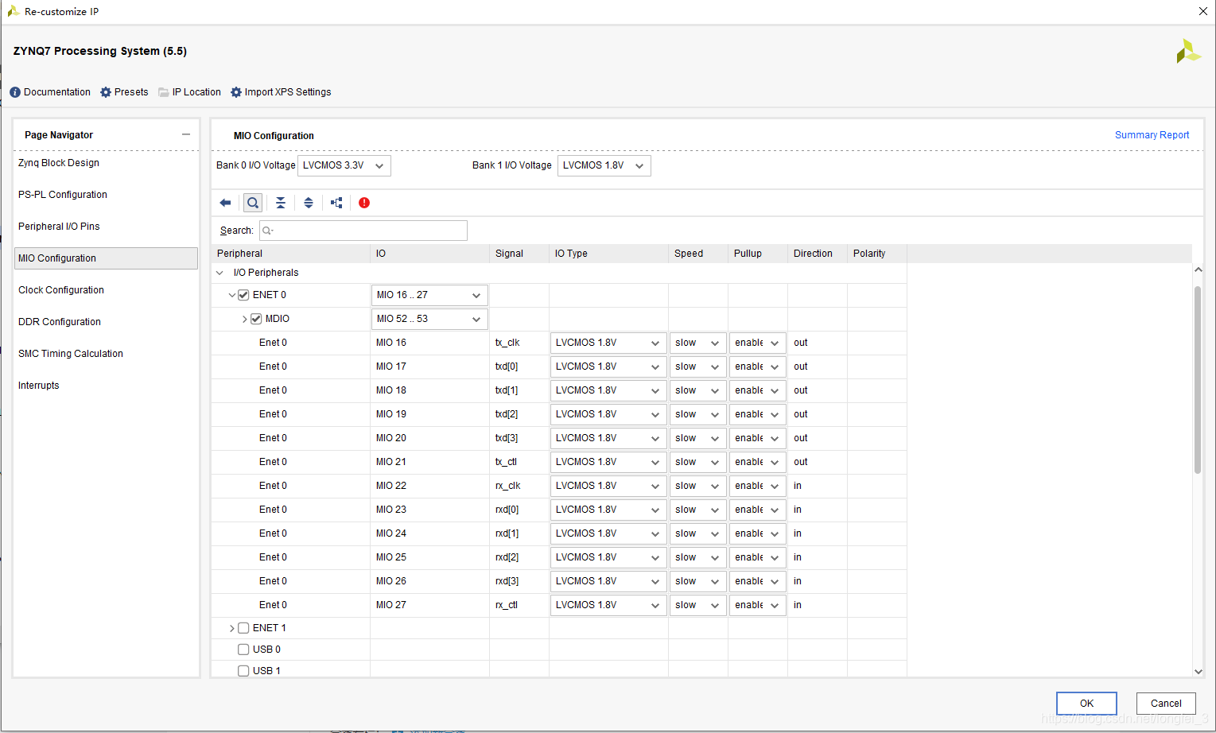Open Presets gear option

tap(124, 92)
